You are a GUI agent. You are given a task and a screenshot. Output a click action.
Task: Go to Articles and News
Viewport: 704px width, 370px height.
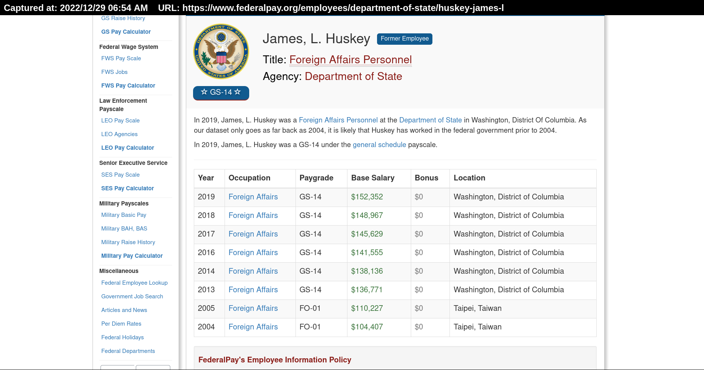124,310
